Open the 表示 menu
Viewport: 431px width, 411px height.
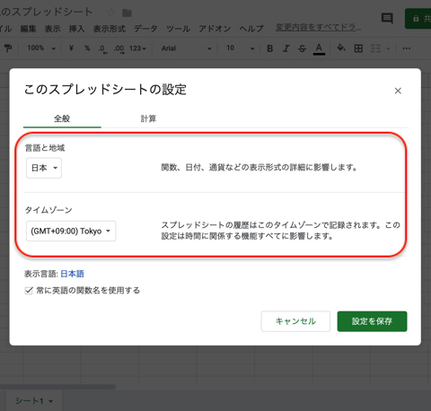pos(52,29)
